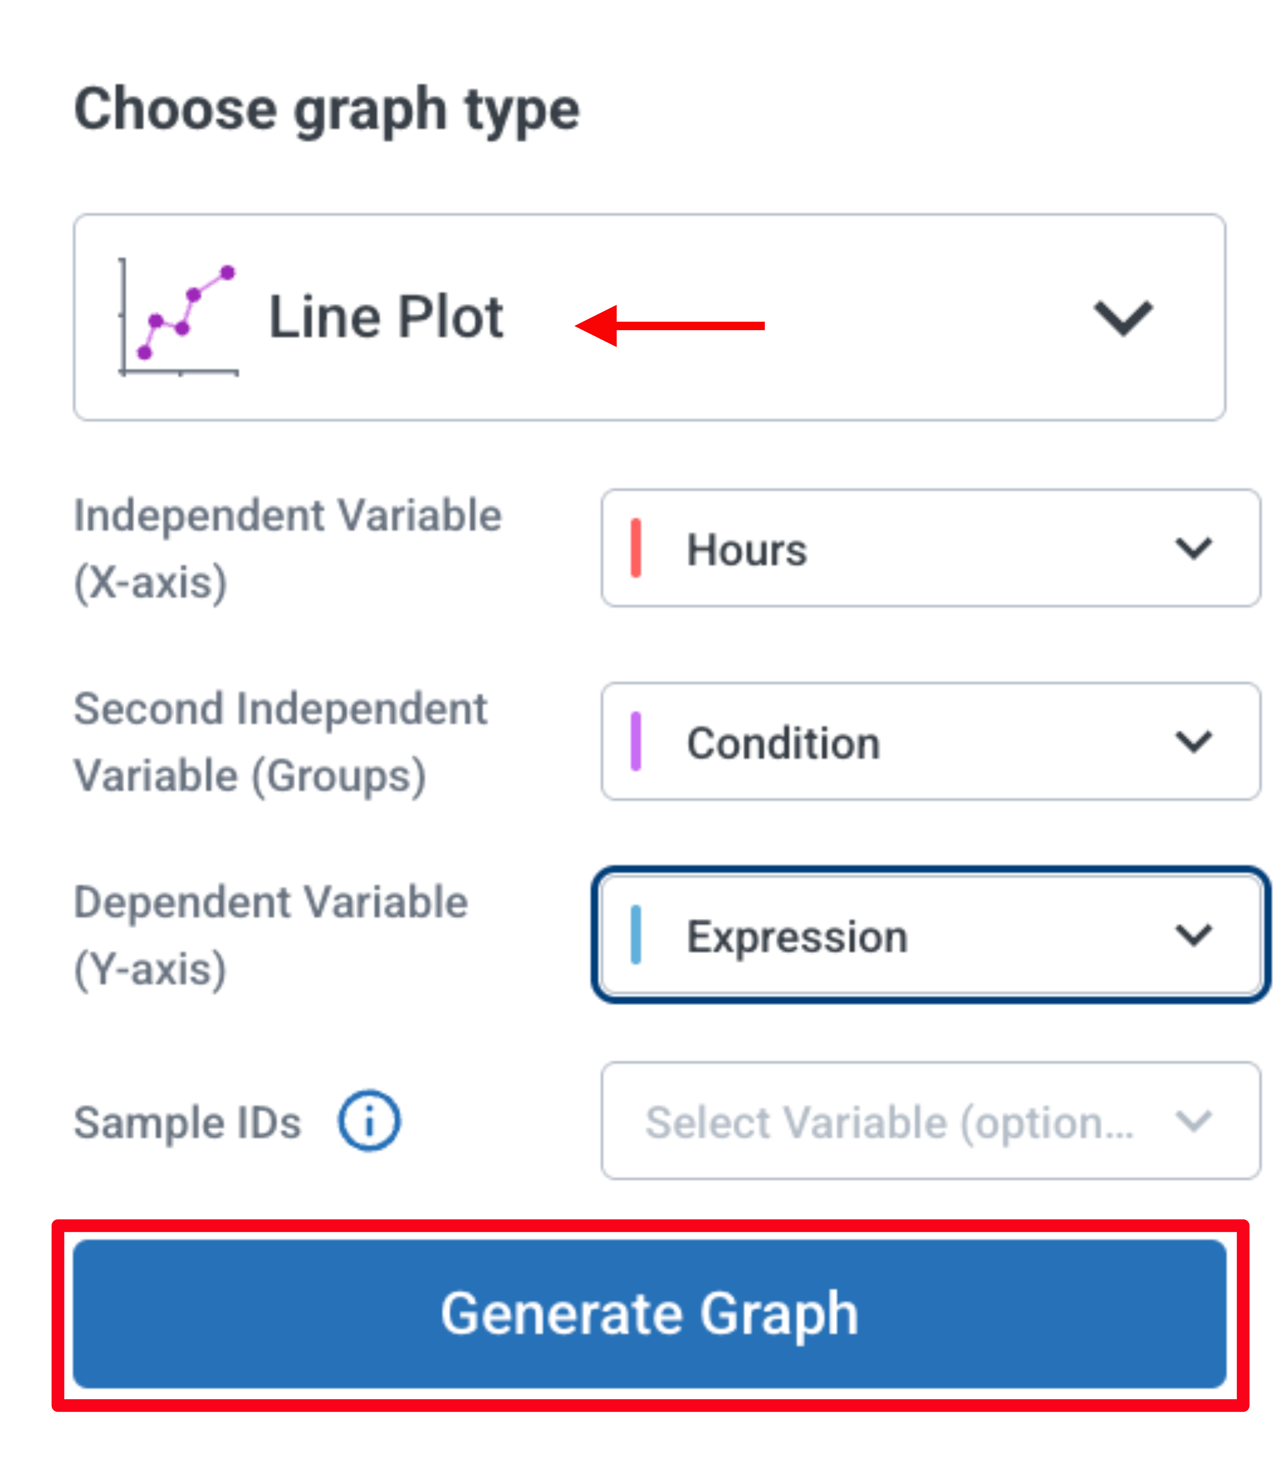Click the Line Plot graph icon
The height and width of the screenshot is (1464, 1287).
pyautogui.click(x=178, y=317)
